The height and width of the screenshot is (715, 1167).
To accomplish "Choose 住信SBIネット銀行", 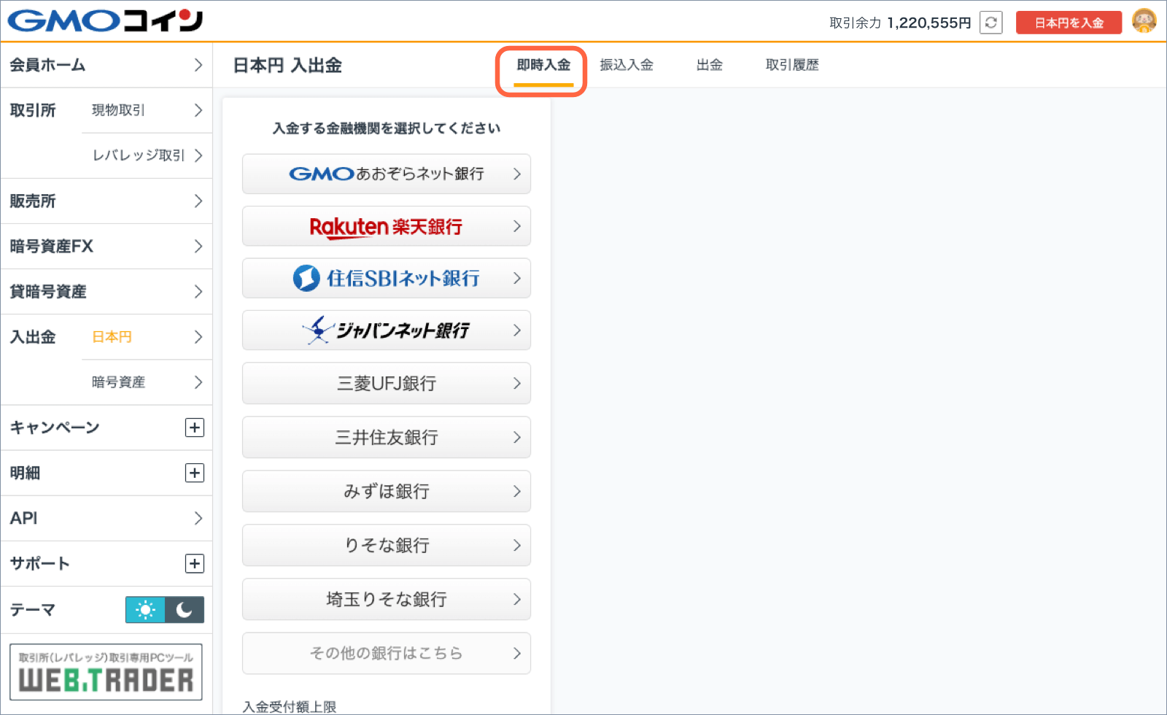I will [387, 278].
